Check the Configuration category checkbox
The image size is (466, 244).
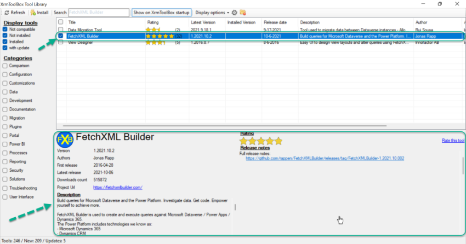coord(5,74)
